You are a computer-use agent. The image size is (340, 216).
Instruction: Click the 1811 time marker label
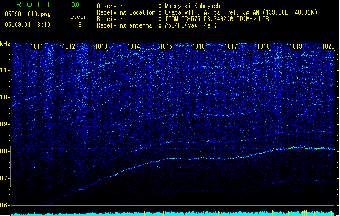37,46
